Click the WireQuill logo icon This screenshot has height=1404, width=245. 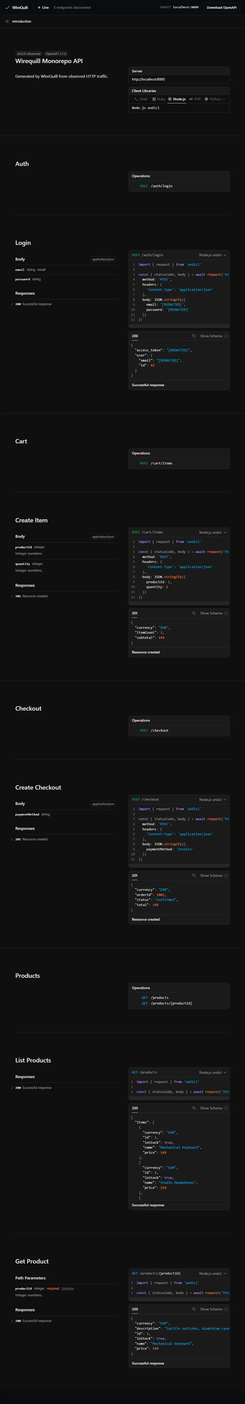tap(7, 8)
